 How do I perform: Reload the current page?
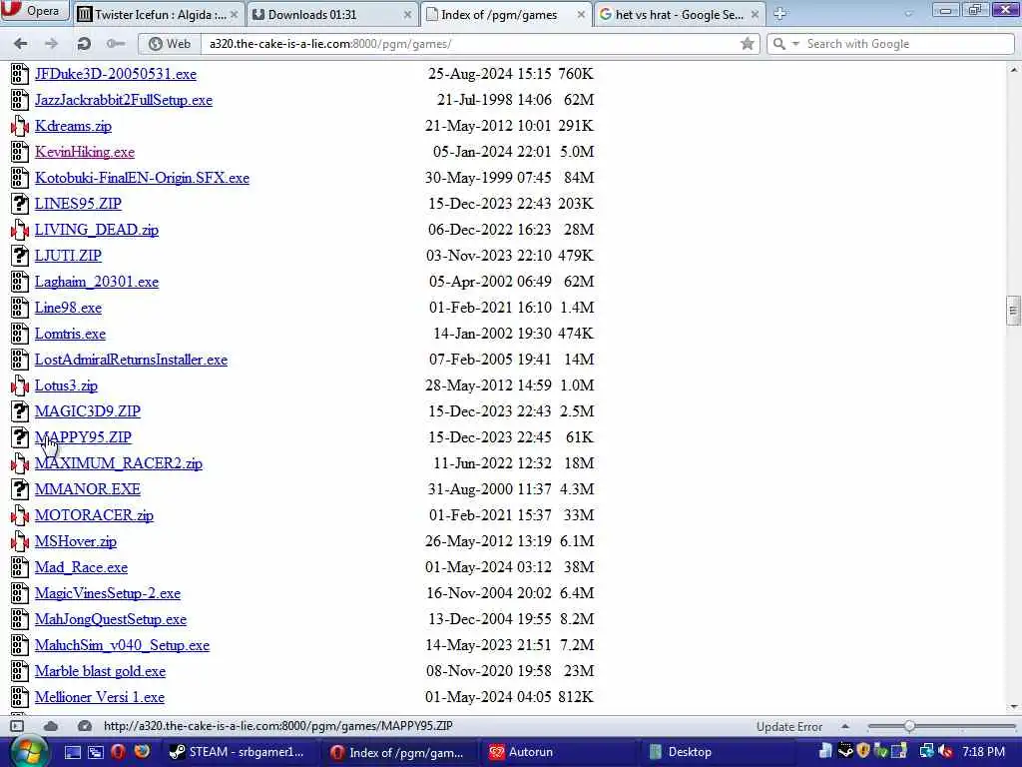click(84, 44)
